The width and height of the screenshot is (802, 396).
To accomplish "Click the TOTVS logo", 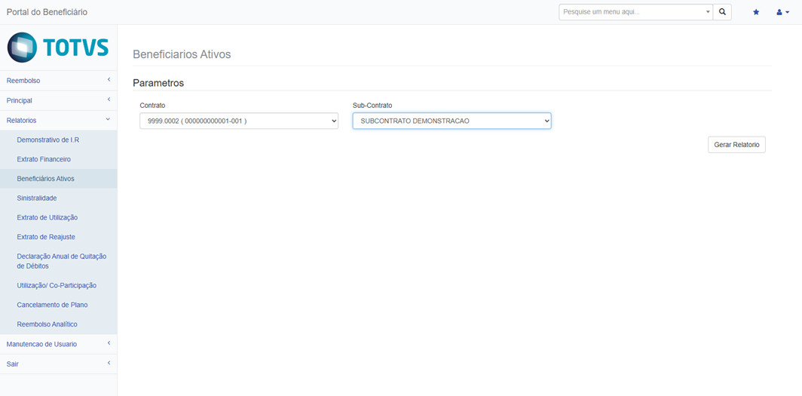I will [x=58, y=48].
